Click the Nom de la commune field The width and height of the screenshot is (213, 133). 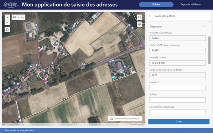tap(177, 38)
